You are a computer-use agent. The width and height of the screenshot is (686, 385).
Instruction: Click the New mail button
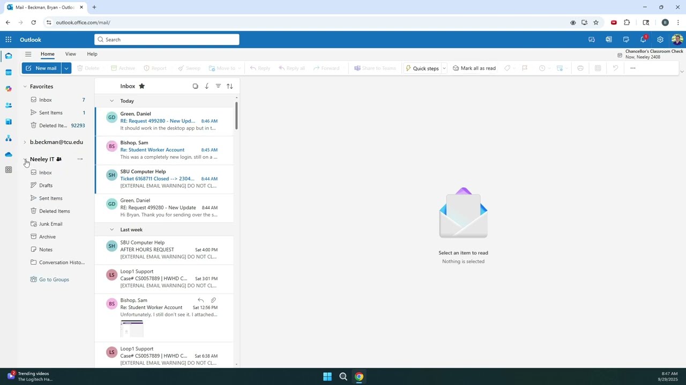click(42, 68)
